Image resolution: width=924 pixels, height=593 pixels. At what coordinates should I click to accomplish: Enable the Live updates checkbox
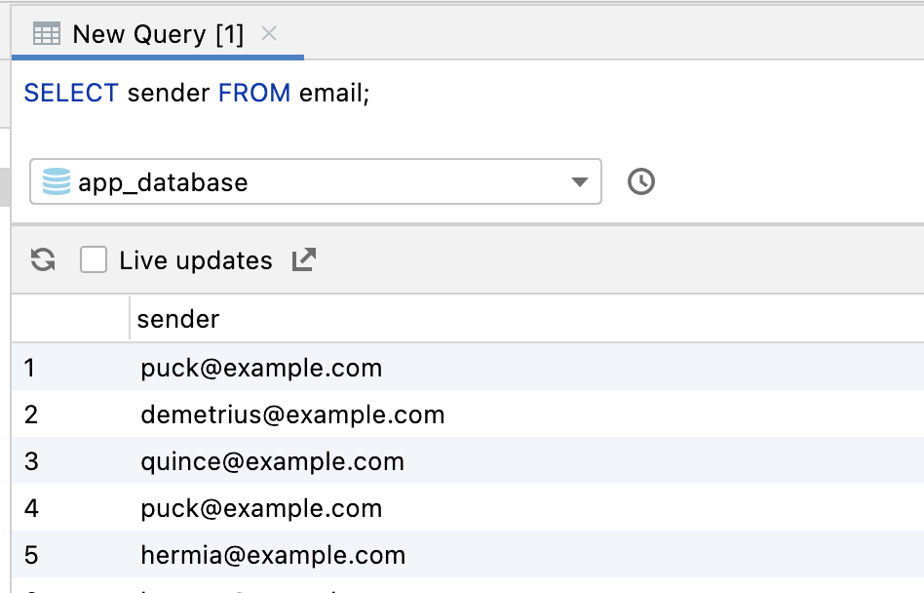pyautogui.click(x=94, y=260)
